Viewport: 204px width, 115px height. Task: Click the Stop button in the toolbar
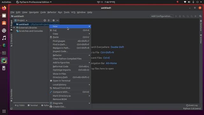pyautogui.click(x=195, y=16)
